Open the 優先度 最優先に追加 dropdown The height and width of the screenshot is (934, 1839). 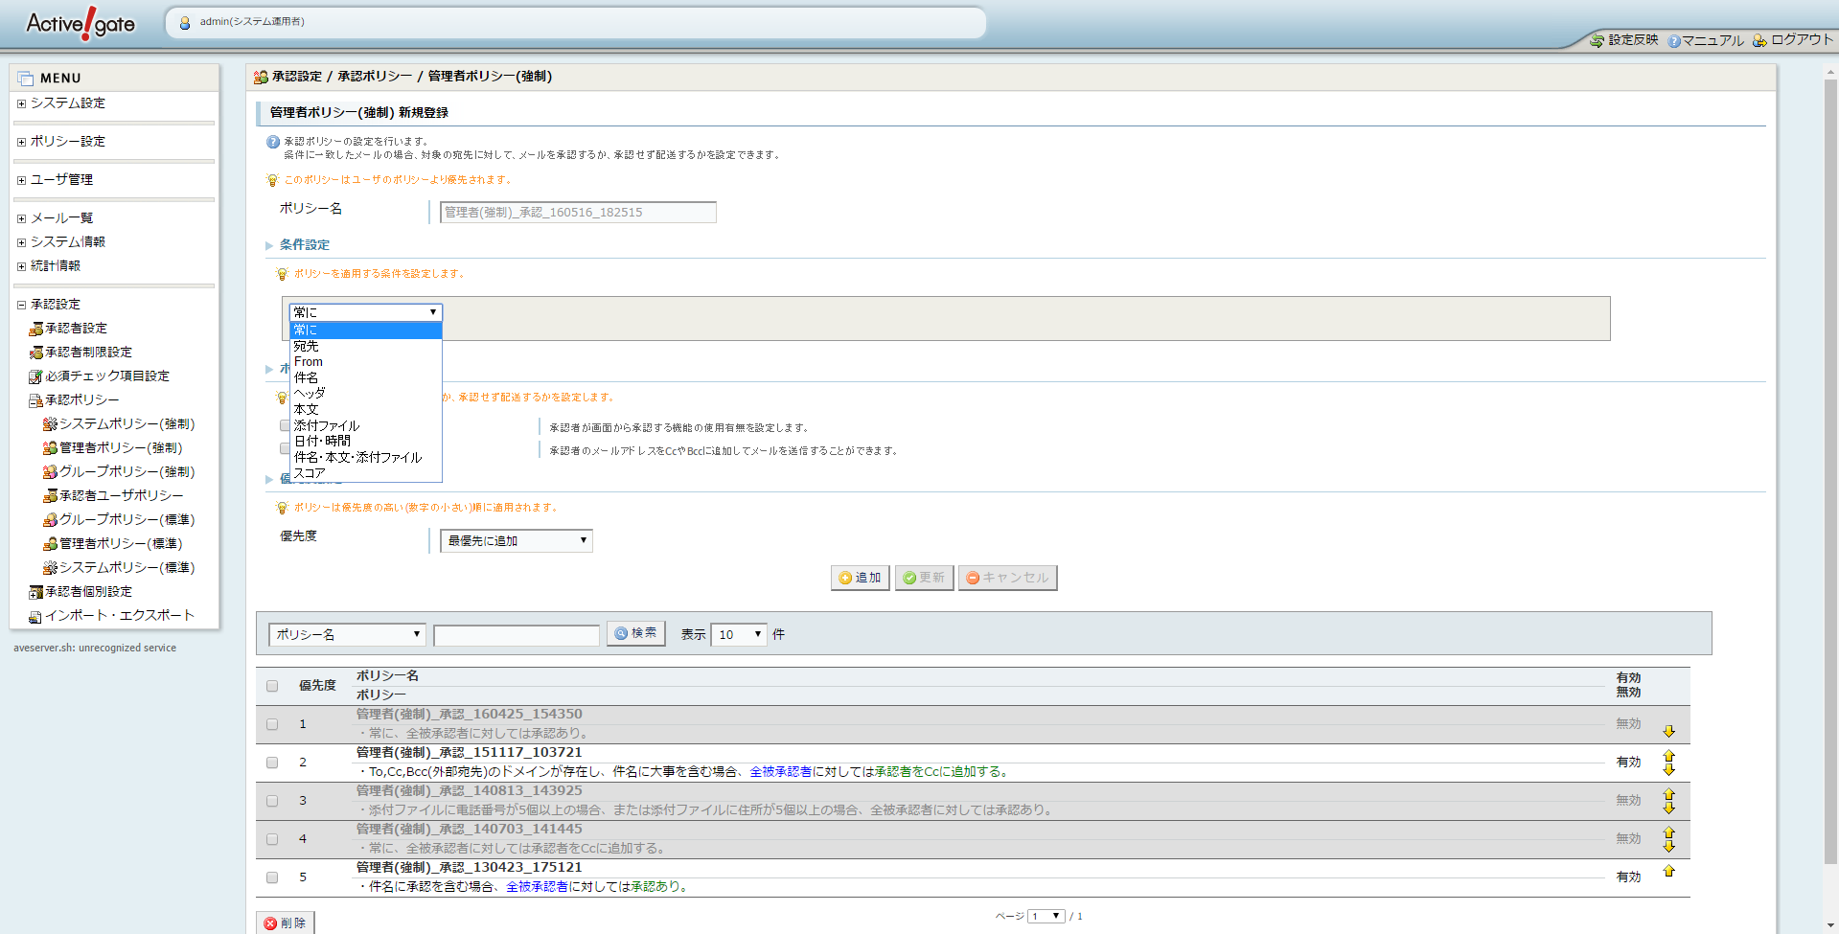click(516, 541)
